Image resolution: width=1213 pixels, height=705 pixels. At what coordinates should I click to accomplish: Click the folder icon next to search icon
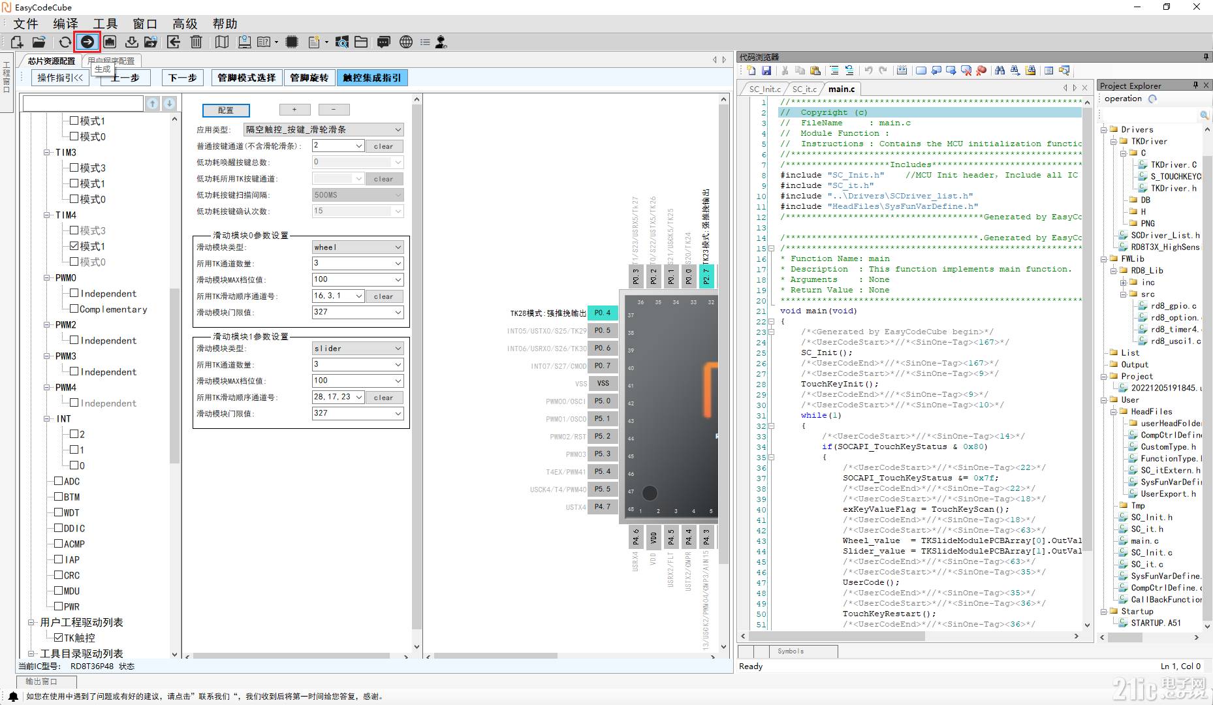point(361,42)
